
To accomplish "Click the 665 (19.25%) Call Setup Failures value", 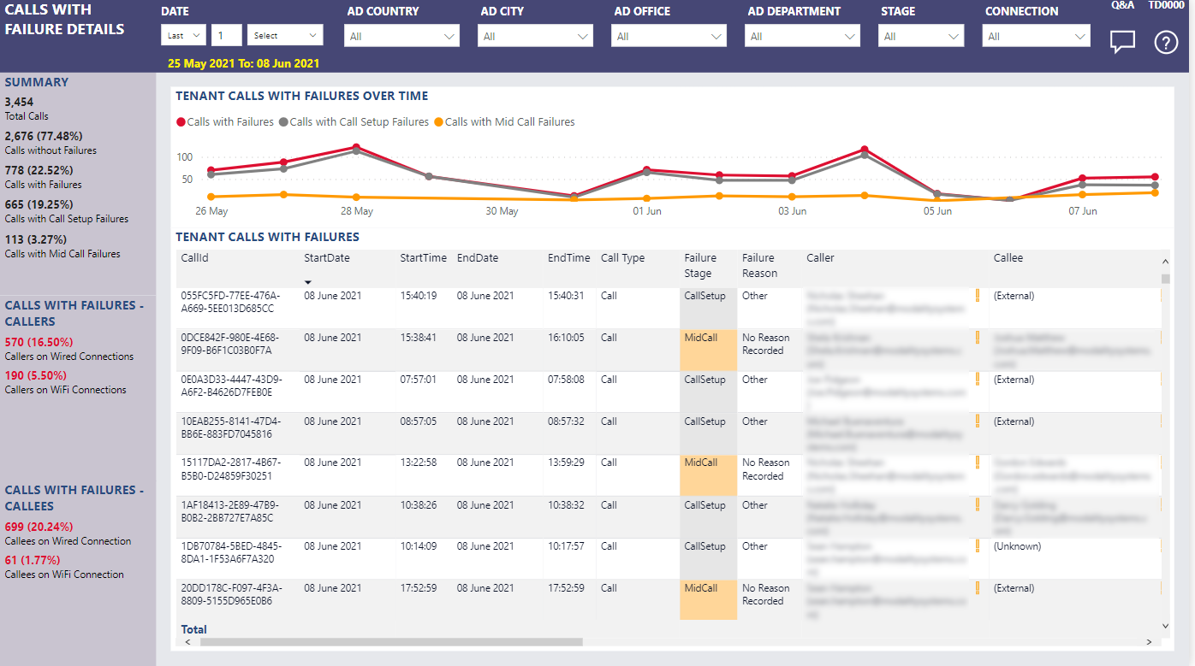I will pyautogui.click(x=39, y=204).
